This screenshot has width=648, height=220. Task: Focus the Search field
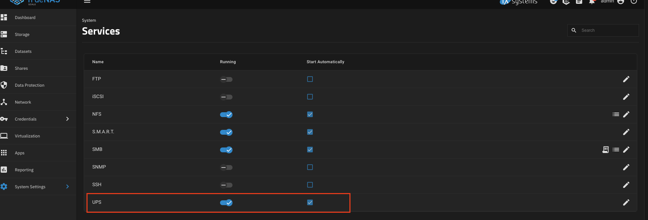tap(603, 30)
